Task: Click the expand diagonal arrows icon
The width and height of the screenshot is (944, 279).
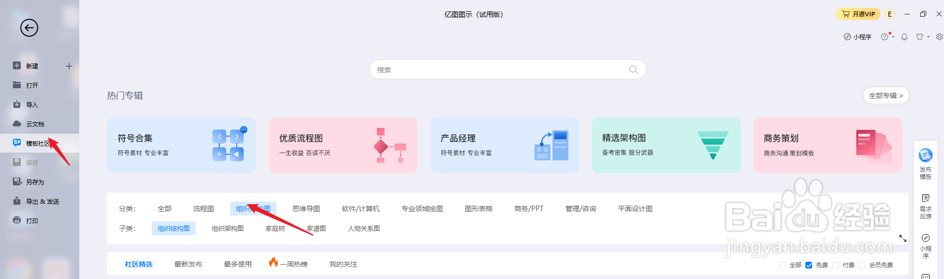Action: point(903,238)
